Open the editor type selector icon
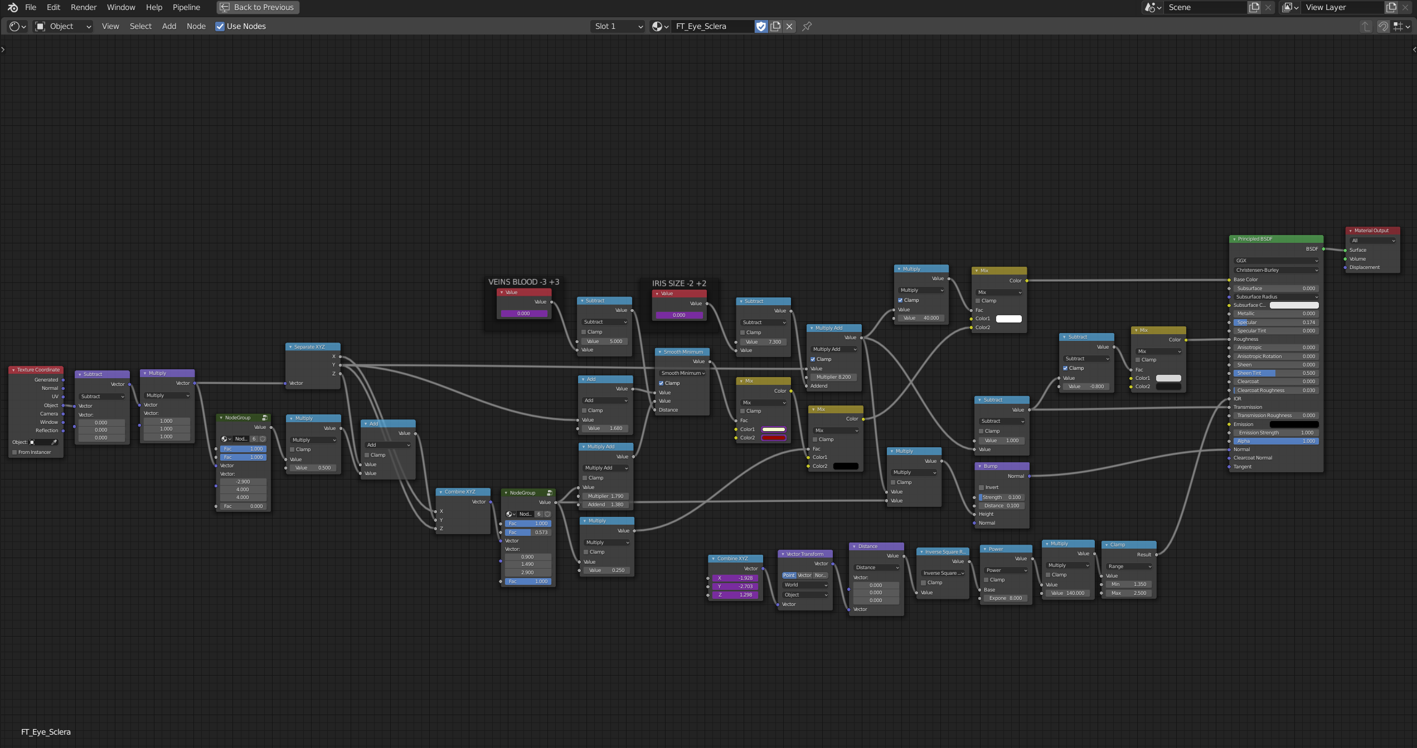The height and width of the screenshot is (748, 1417). tap(17, 26)
